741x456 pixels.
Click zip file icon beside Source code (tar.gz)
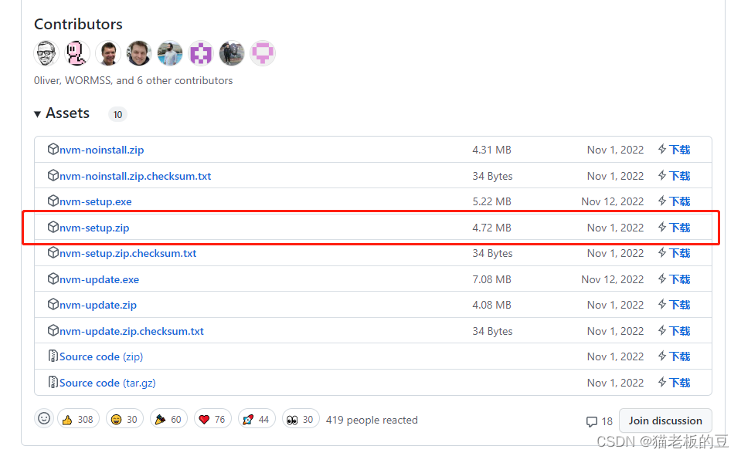pyautogui.click(x=53, y=382)
